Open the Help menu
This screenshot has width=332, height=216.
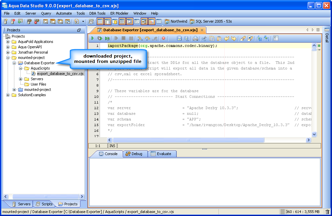pyautogui.click(x=155, y=13)
